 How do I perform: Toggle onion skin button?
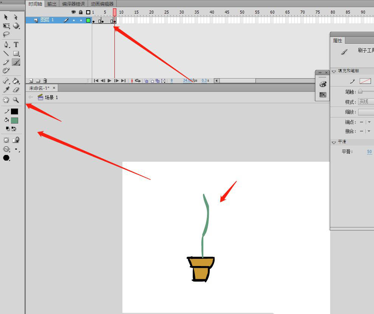tap(146, 81)
